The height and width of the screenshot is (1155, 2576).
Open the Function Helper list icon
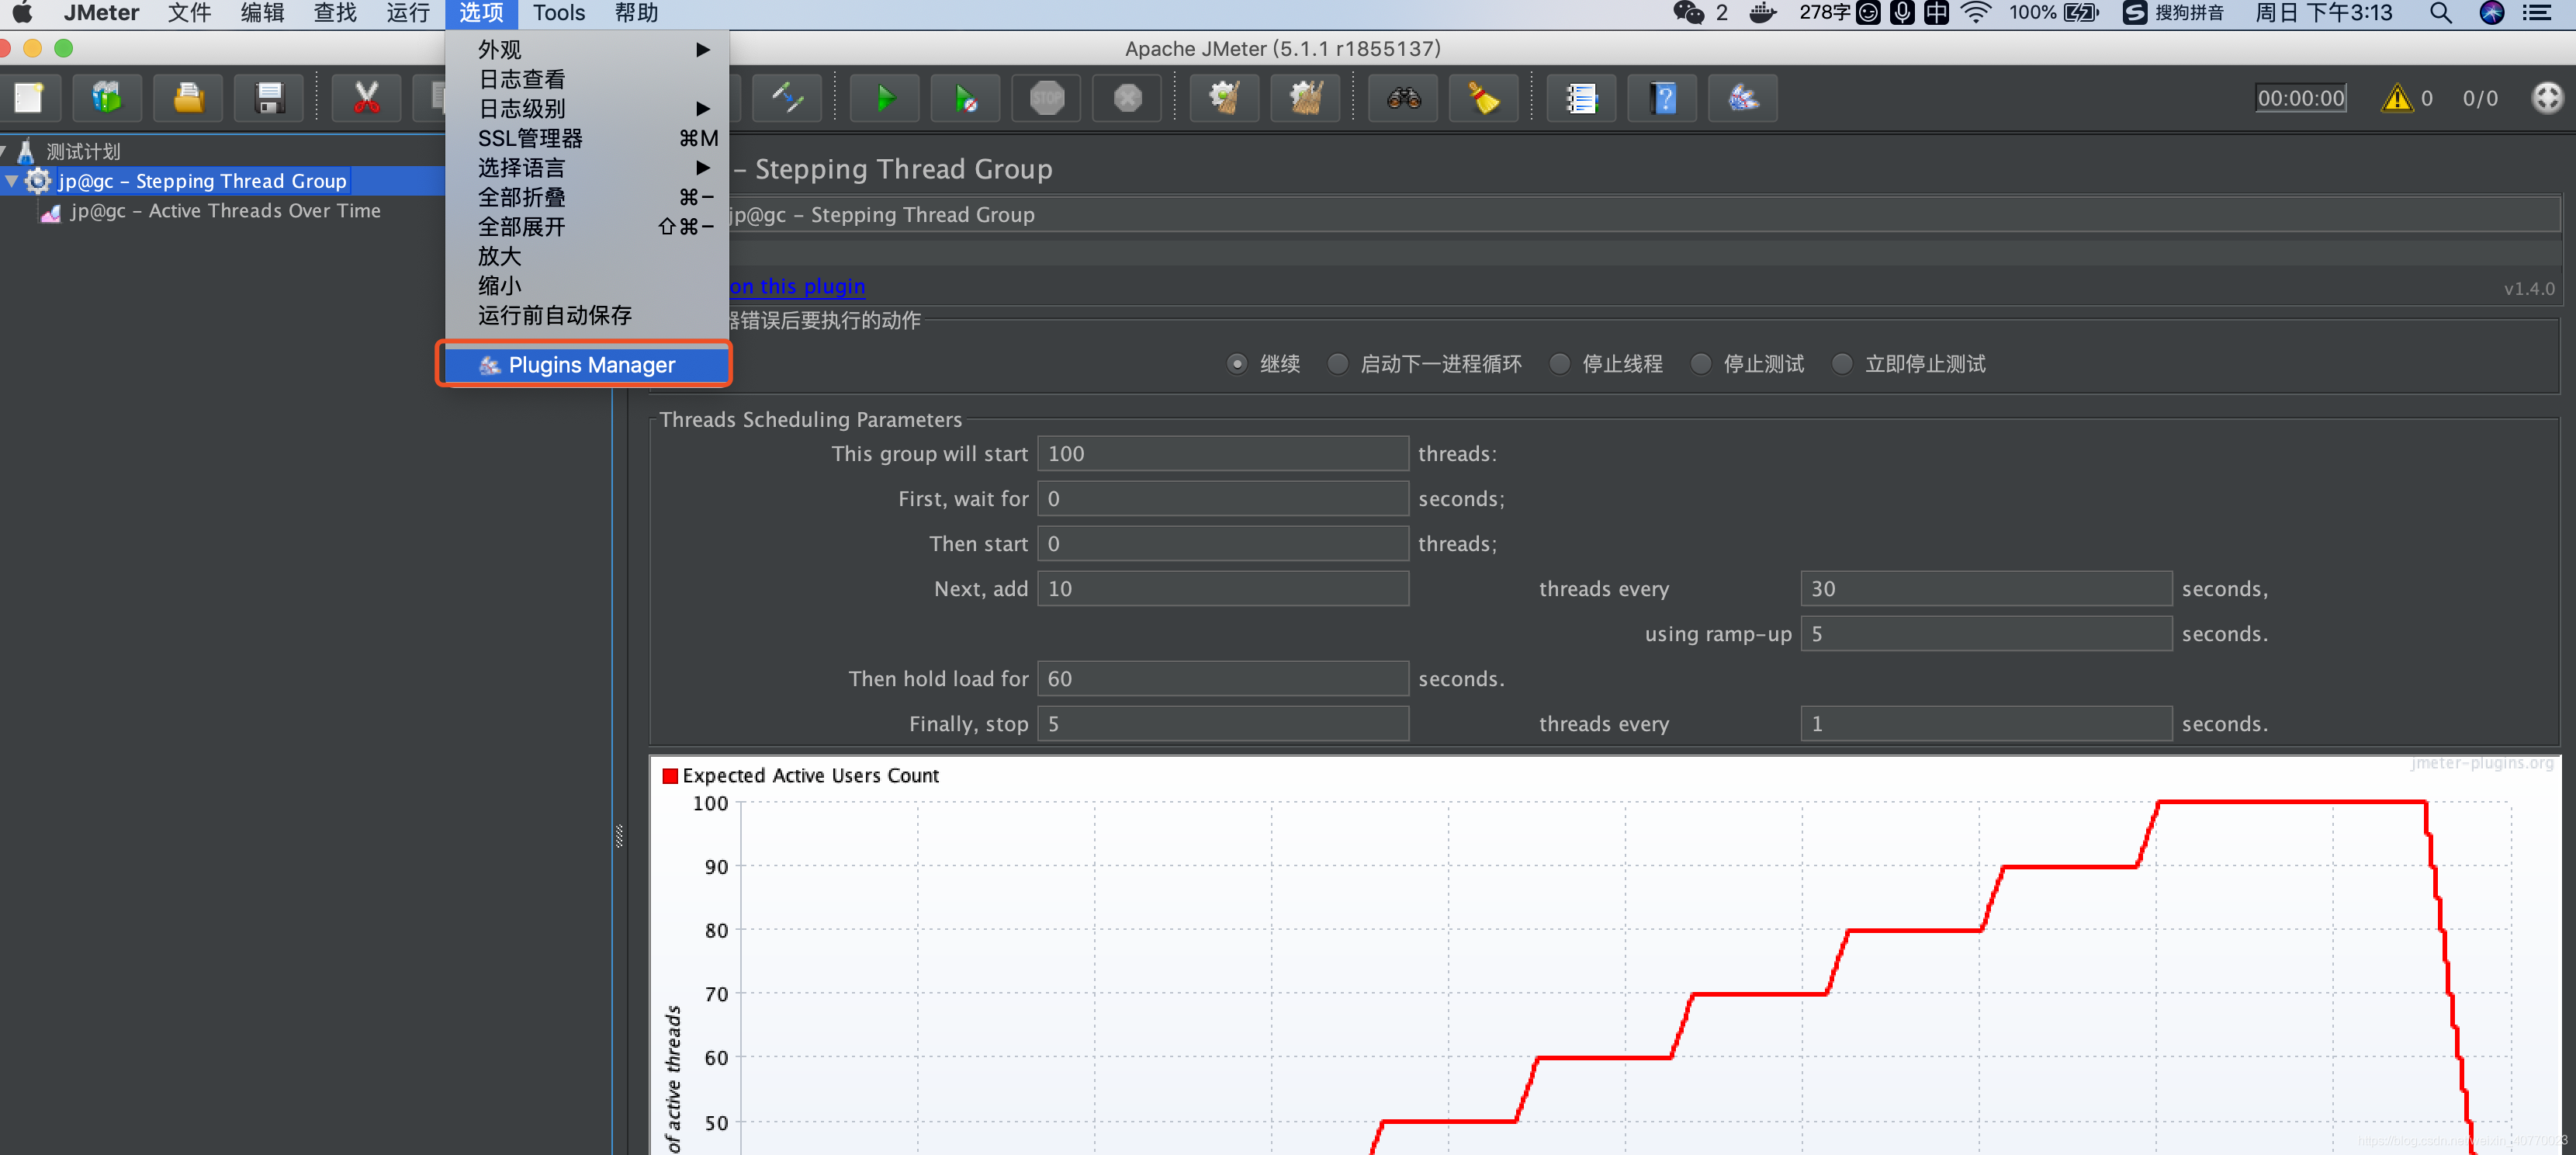click(1581, 98)
